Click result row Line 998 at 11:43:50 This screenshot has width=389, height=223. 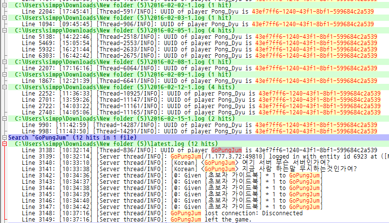pos(199,131)
